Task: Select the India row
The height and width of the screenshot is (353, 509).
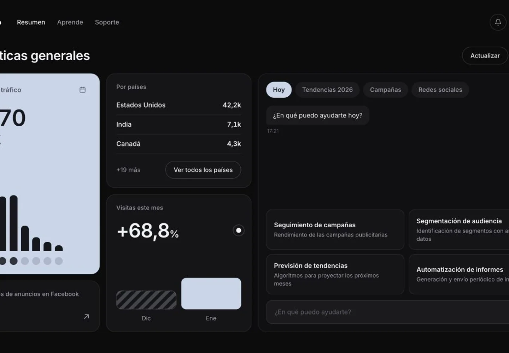Action: tap(179, 125)
